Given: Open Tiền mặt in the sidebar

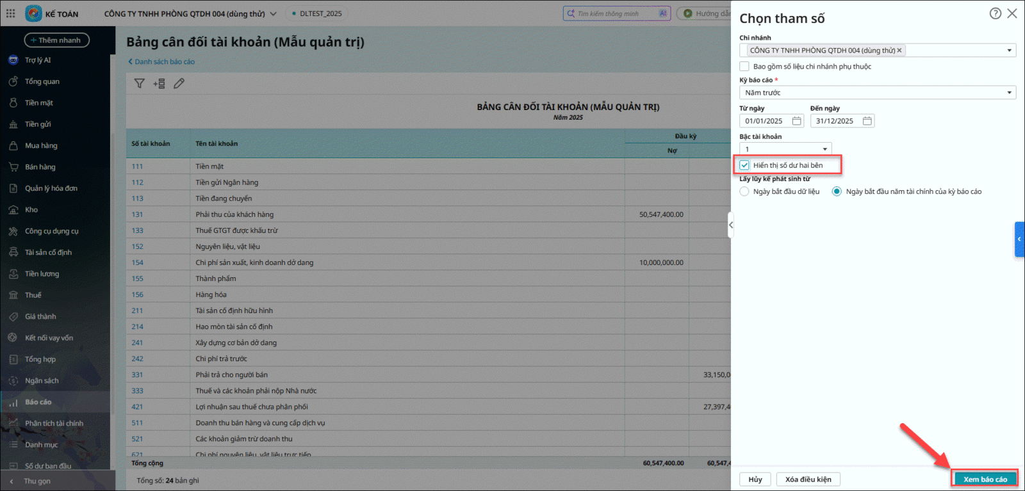Looking at the screenshot, I should (39, 103).
